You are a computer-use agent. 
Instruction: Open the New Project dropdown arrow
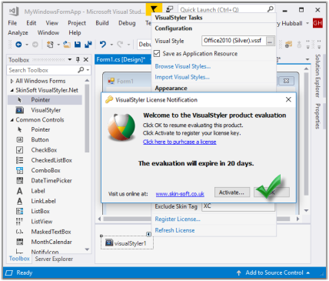click(58, 45)
